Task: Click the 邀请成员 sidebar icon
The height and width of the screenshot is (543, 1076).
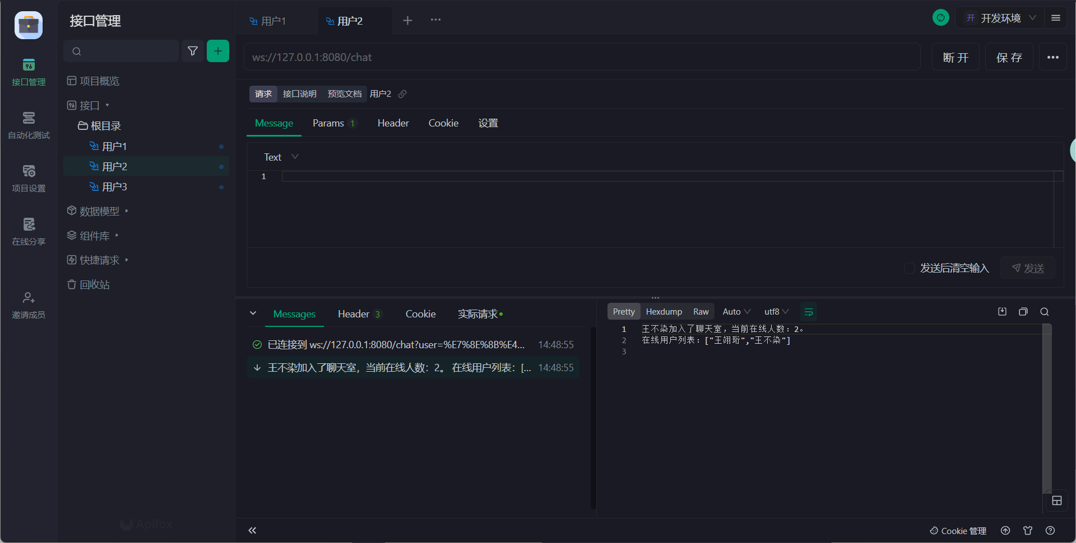Action: click(x=29, y=304)
